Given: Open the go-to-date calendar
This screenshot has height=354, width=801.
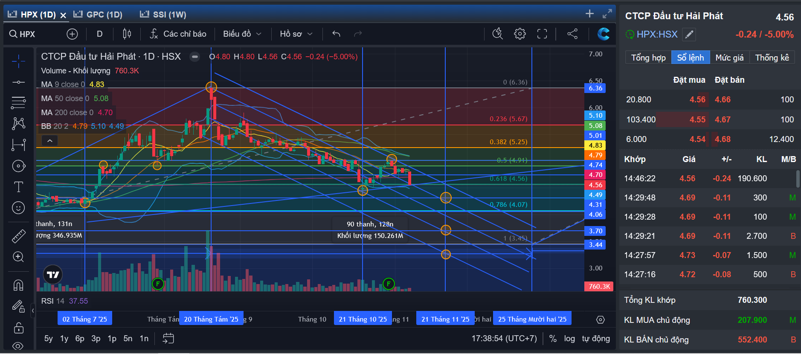Looking at the screenshot, I should pos(168,339).
